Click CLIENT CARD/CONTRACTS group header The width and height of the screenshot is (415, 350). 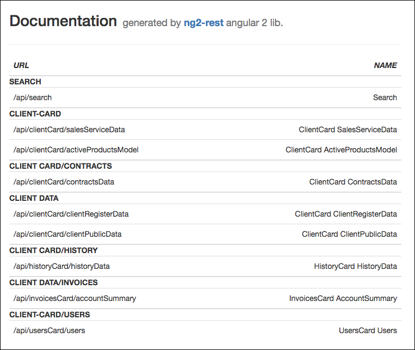point(60,166)
